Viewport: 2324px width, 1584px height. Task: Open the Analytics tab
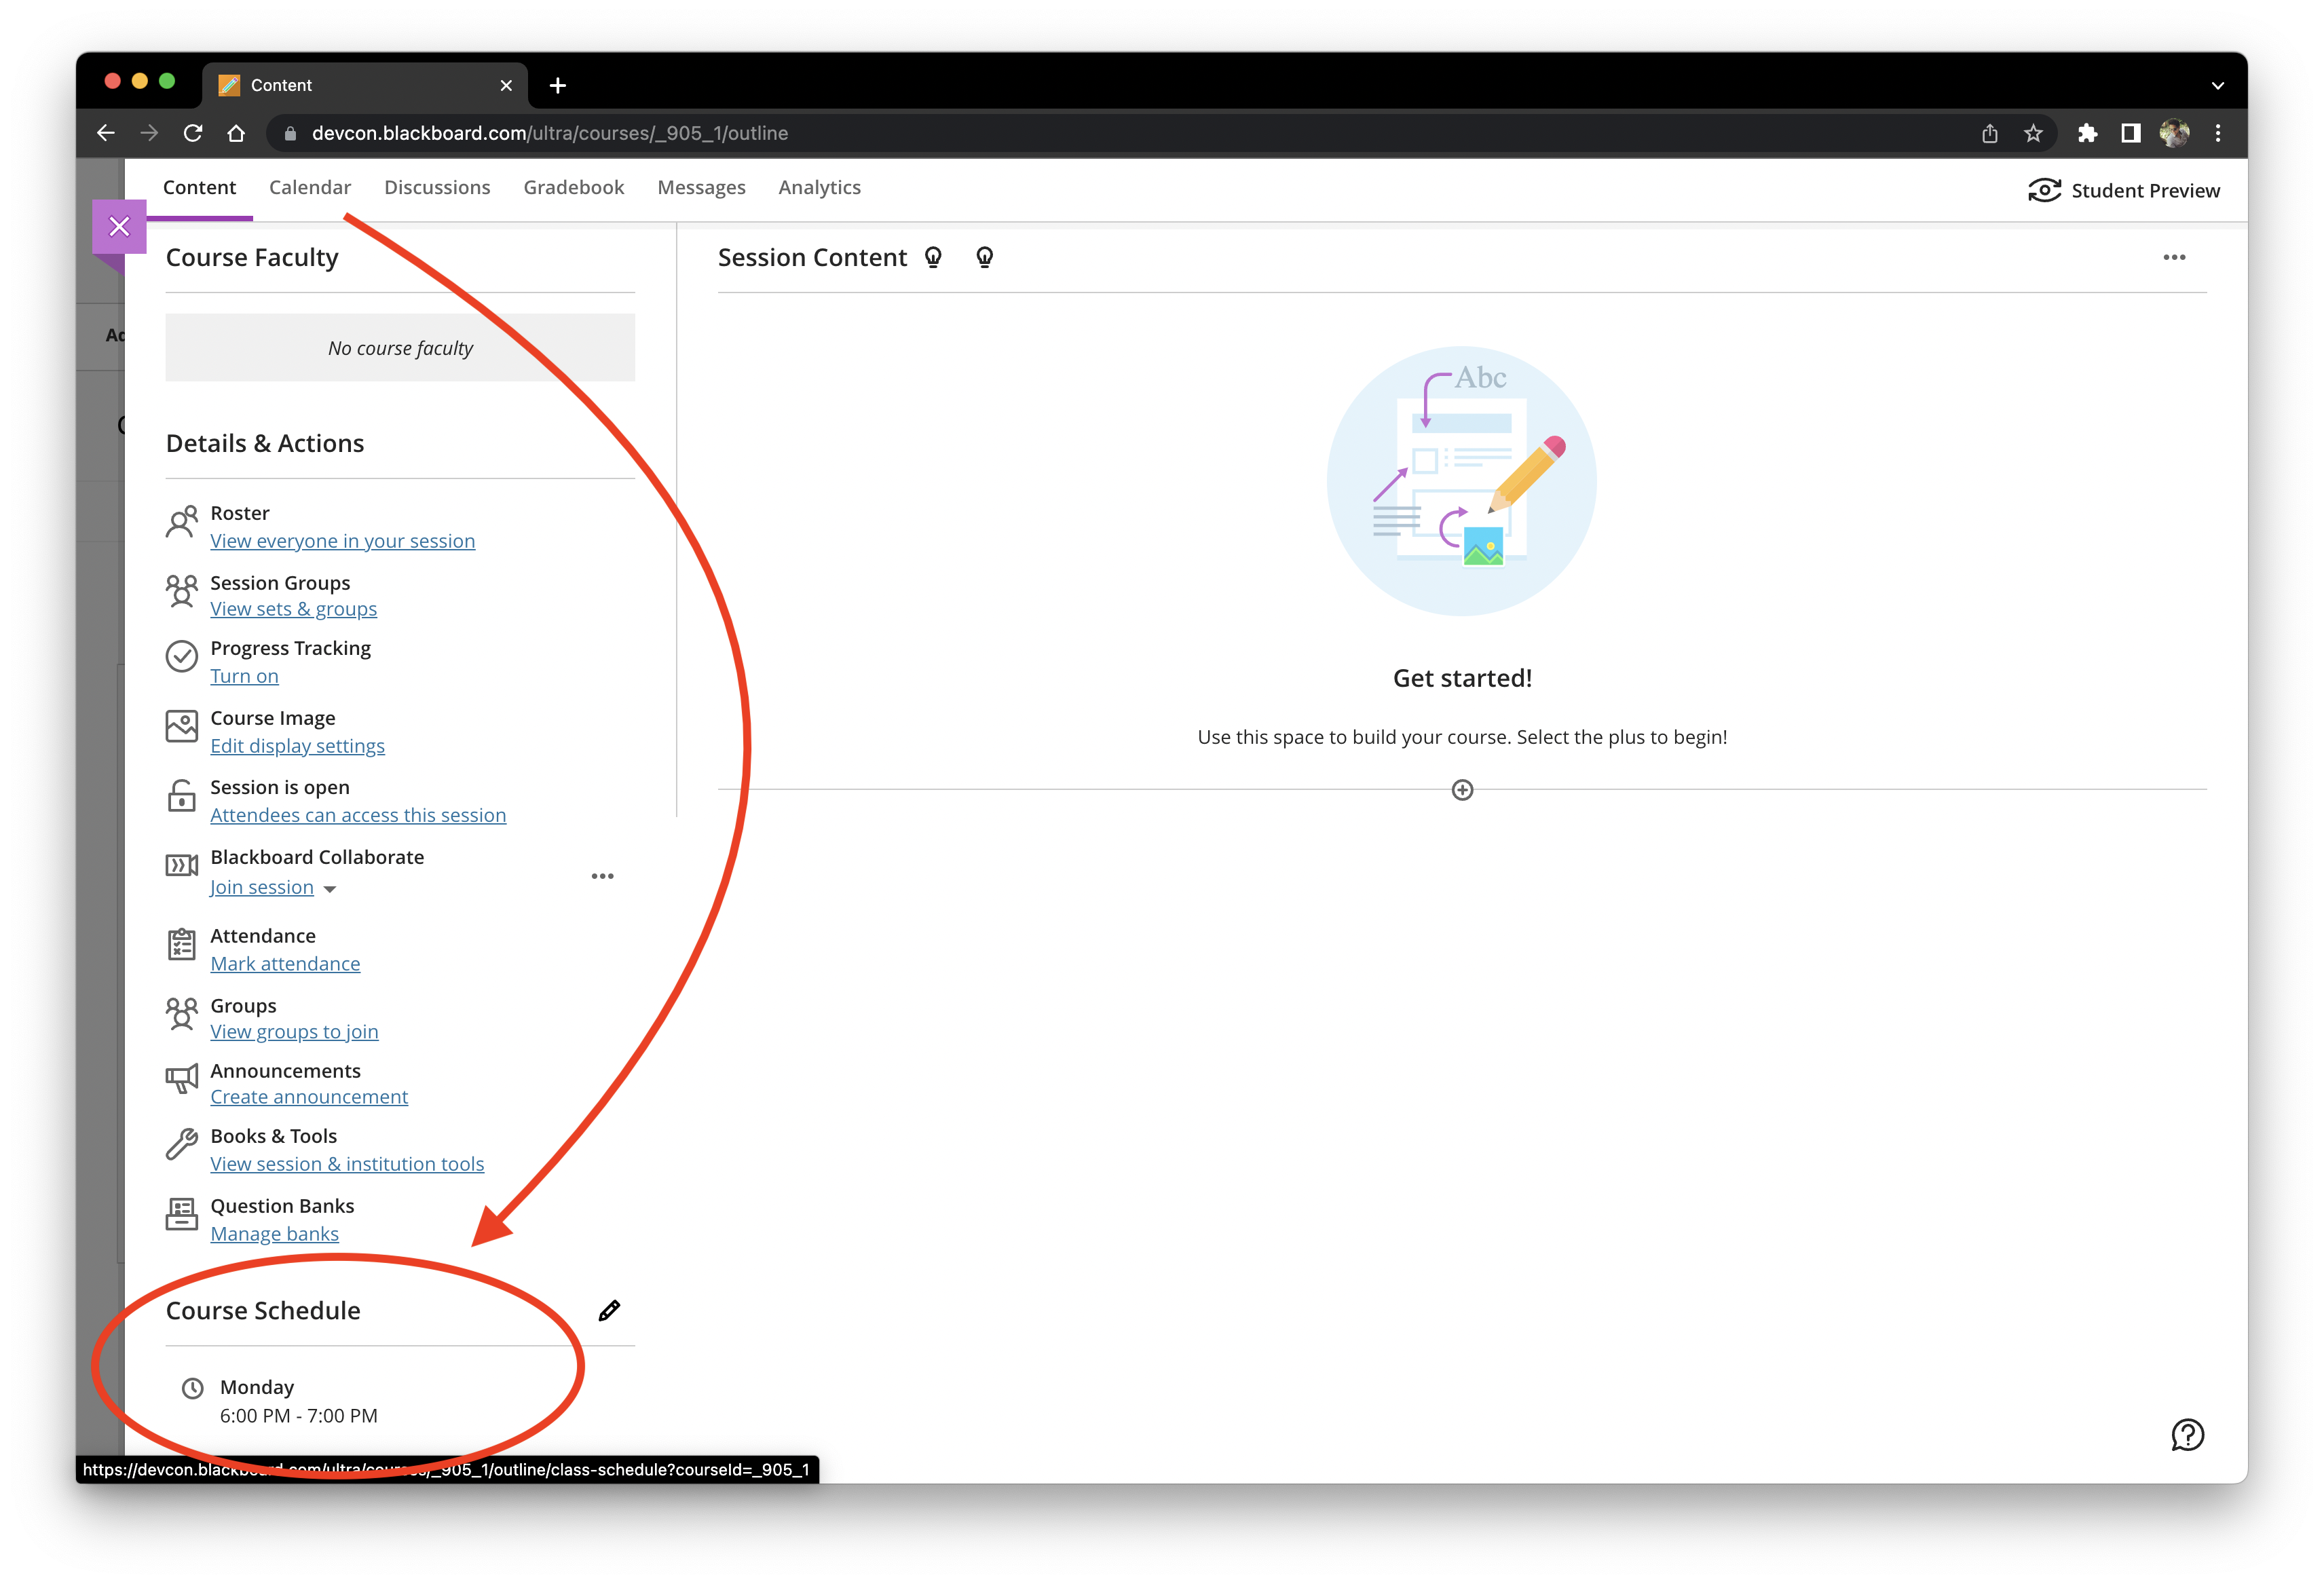coord(819,188)
